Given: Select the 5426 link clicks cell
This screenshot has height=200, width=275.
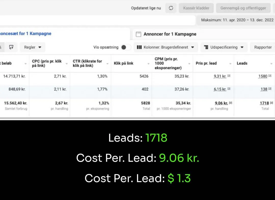Looking at the screenshot, I should (x=144, y=76).
